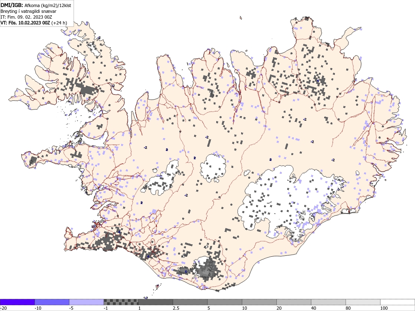Click the "10" legend scale label
This screenshot has width=415, height=311.
coord(244,308)
